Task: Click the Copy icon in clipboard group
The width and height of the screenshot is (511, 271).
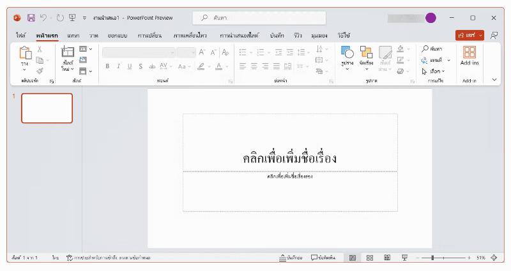Action: click(x=40, y=60)
